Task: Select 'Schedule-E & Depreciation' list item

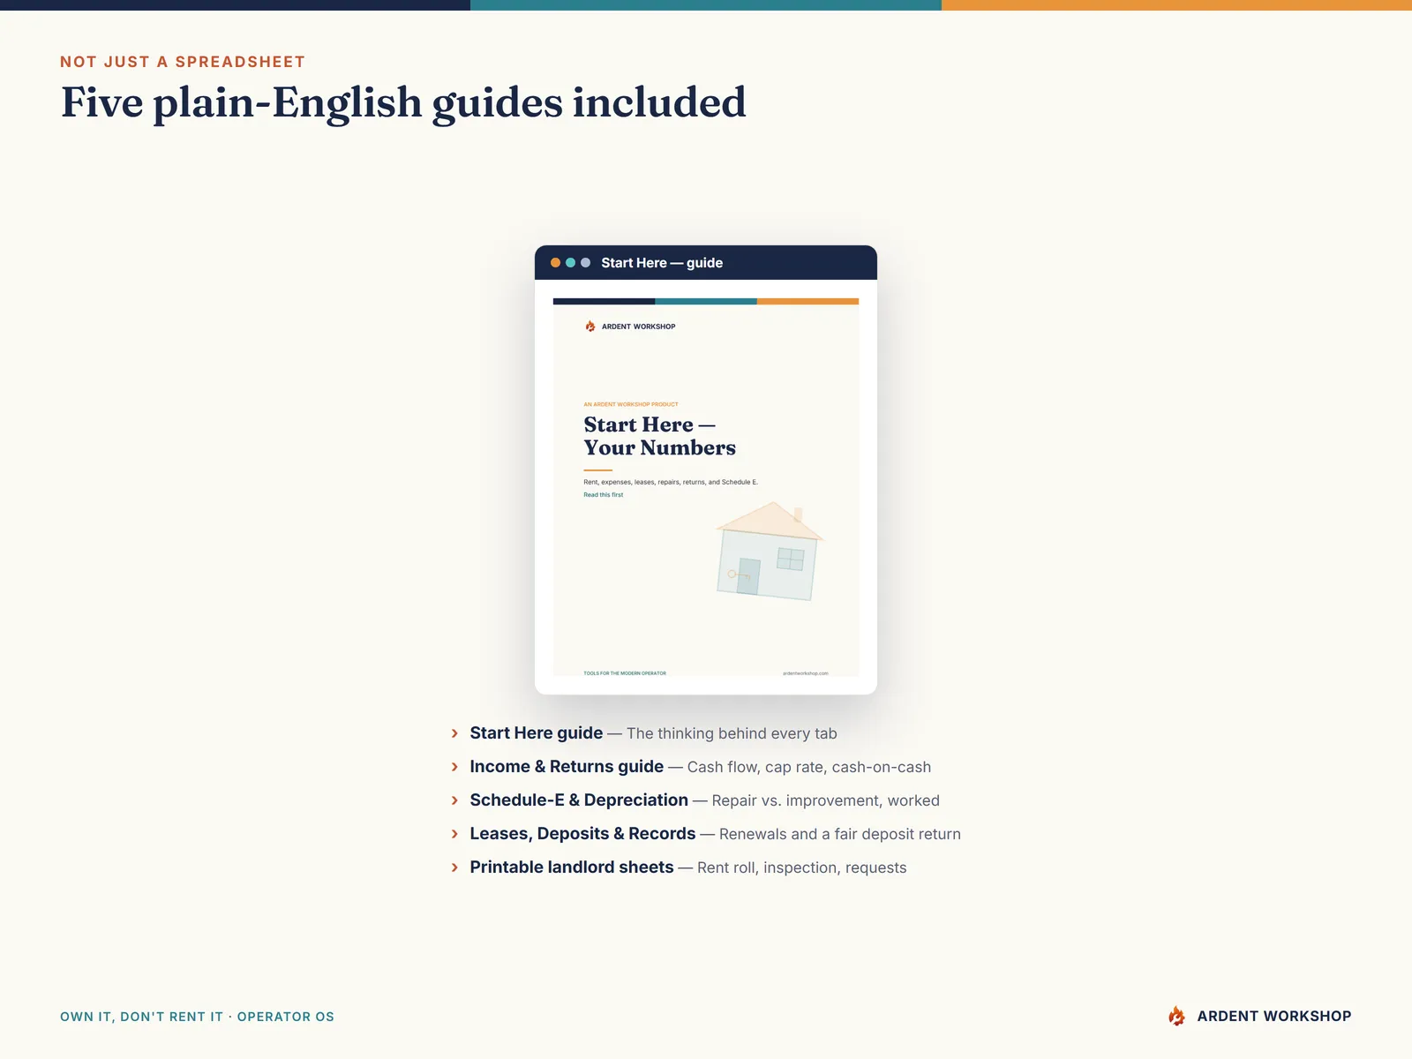Action: [x=695, y=800]
